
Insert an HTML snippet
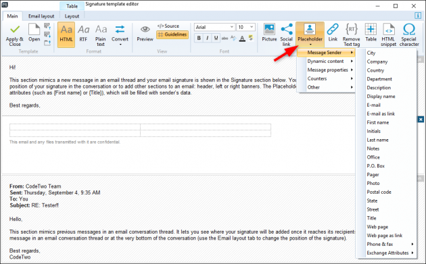click(388, 35)
